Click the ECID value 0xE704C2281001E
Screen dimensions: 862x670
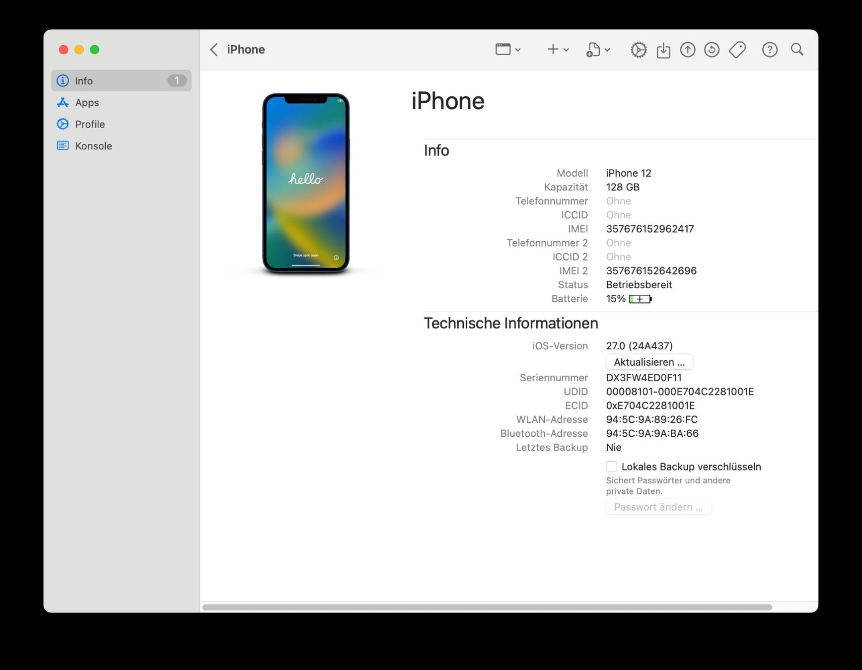click(x=650, y=405)
